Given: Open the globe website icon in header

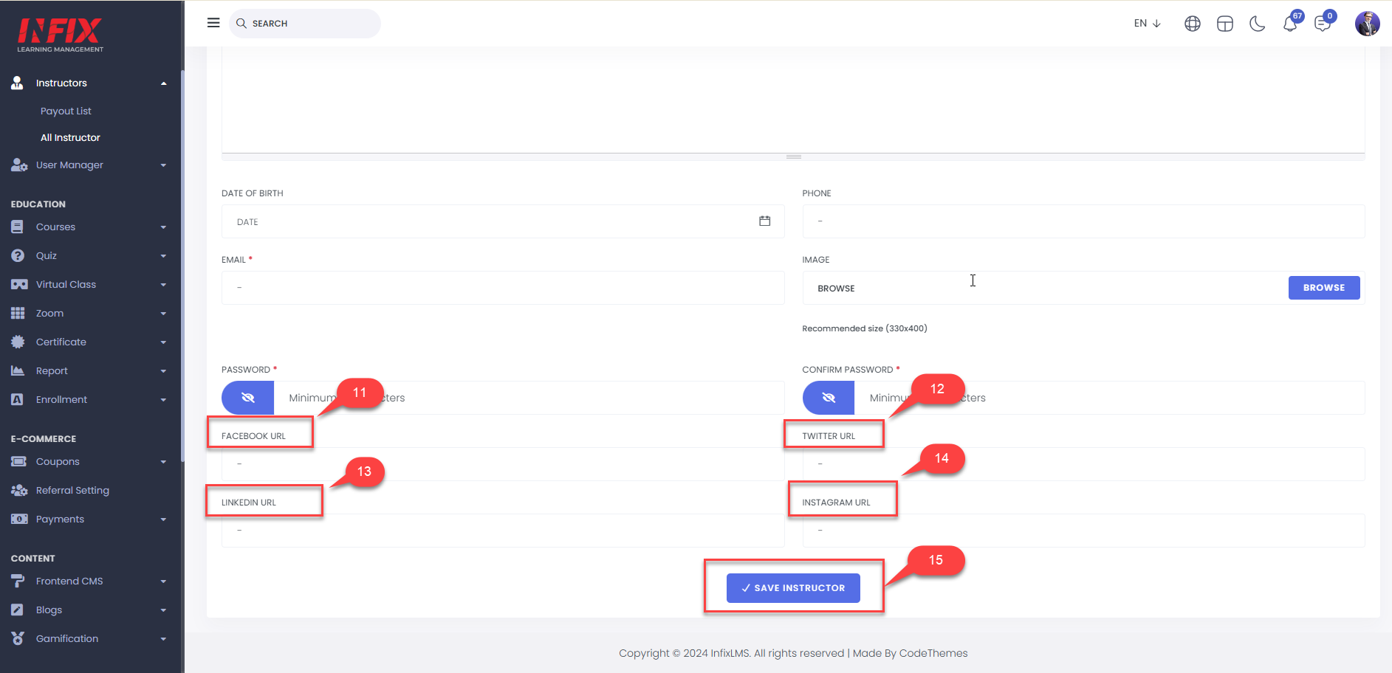Looking at the screenshot, I should (x=1193, y=24).
